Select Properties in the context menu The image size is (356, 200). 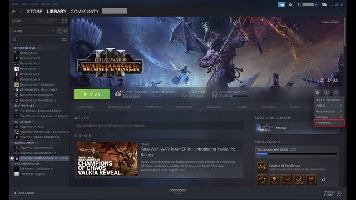pos(329,123)
